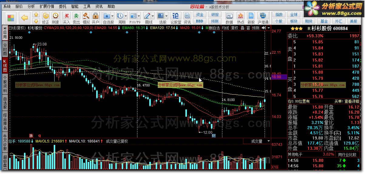Expand the 画线 drawing dropdown arrow
The height and width of the screenshot is (174, 365).
(153, 16)
